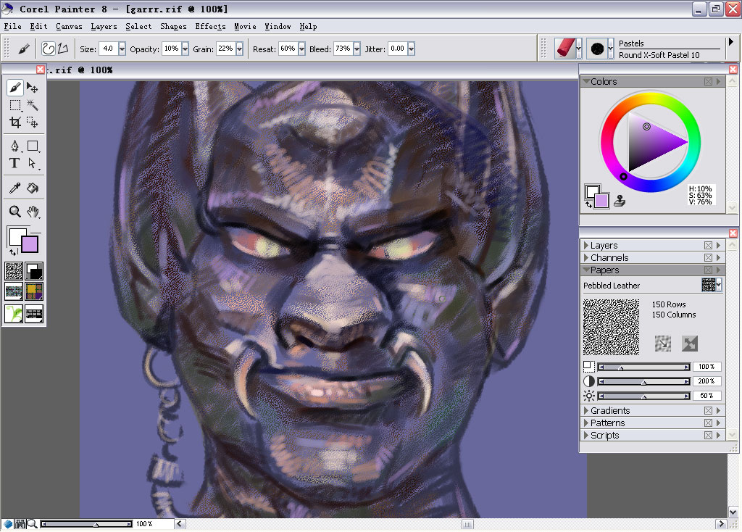The height and width of the screenshot is (532, 742).
Task: Click the brush category pastel icon
Action: tap(565, 49)
